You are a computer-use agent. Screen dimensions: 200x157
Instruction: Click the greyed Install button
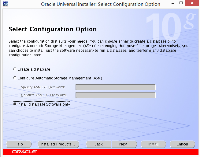tap(153, 144)
